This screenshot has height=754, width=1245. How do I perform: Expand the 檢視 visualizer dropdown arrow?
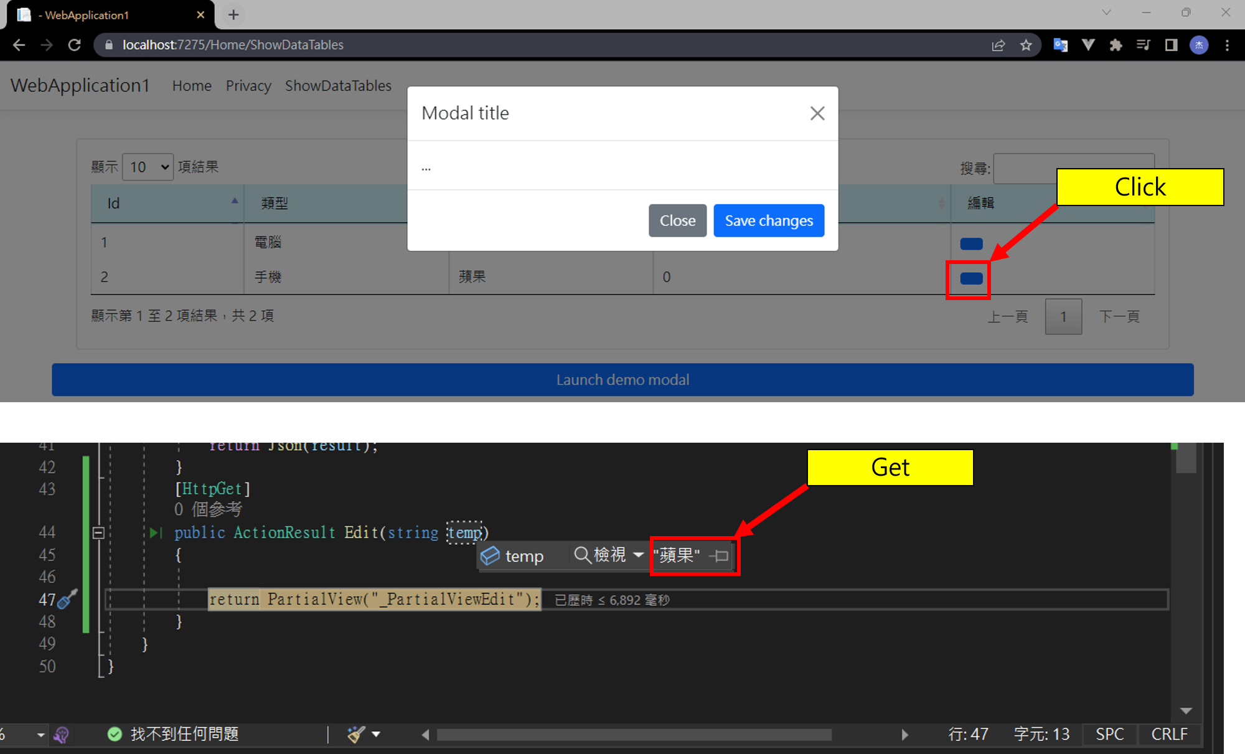pos(638,554)
